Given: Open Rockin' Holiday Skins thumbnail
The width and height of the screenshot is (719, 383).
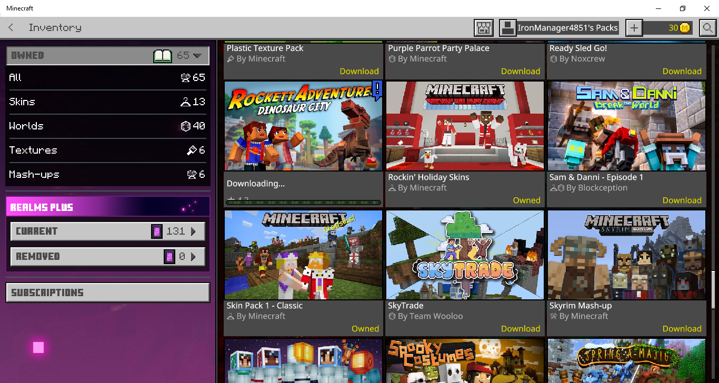Looking at the screenshot, I should click(x=465, y=126).
